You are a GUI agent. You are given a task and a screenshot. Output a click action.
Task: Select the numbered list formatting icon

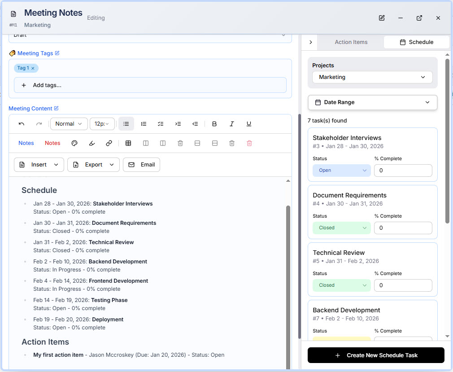tap(144, 123)
